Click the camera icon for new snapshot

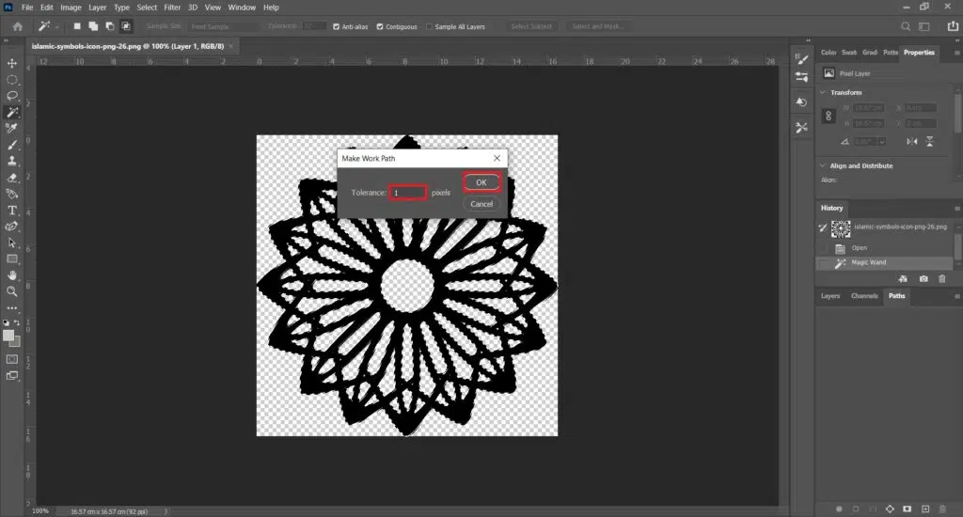(924, 279)
